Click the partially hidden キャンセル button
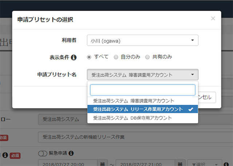The image size is (233, 166). point(207,97)
